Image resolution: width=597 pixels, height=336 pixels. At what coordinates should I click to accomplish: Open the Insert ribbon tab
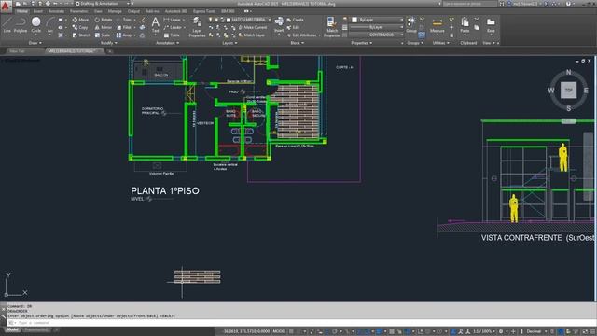38,11
